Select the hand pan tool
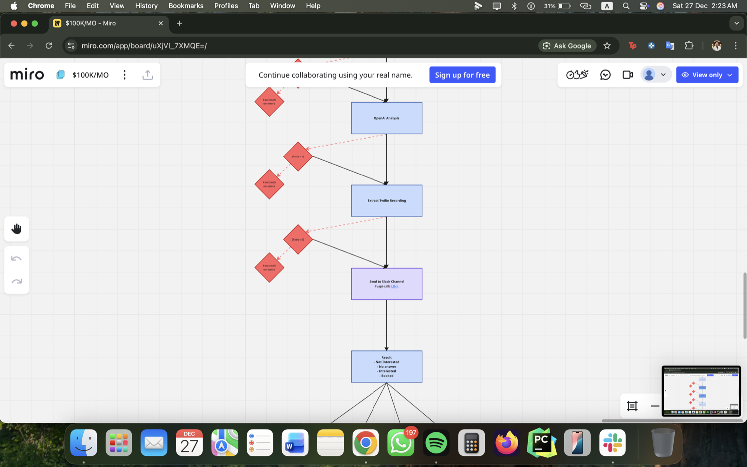The width and height of the screenshot is (747, 467). click(17, 229)
